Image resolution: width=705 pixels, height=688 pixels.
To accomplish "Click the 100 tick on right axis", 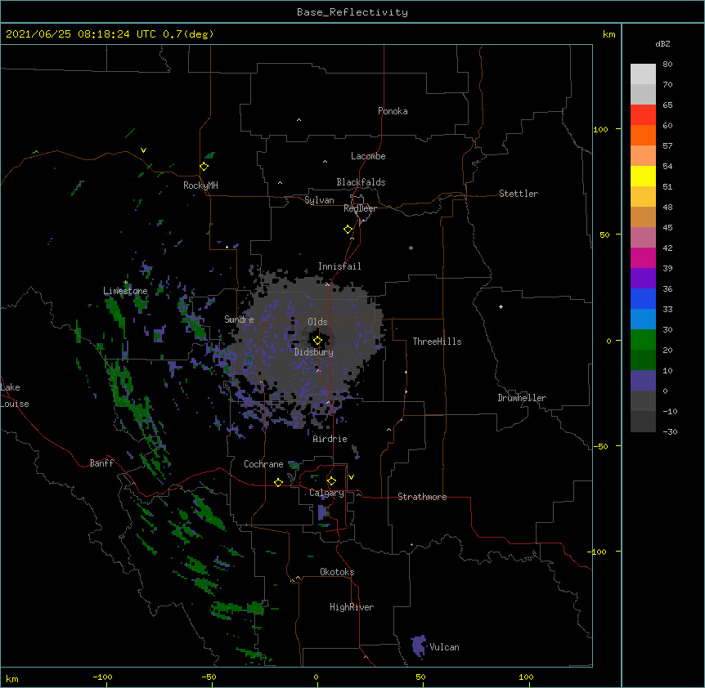I will coord(600,129).
